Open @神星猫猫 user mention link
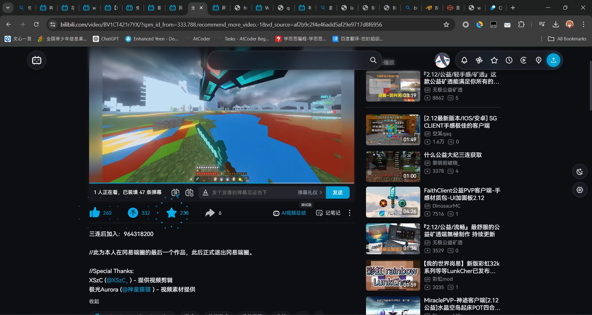Screen dimensions: 592x315 point(137,289)
